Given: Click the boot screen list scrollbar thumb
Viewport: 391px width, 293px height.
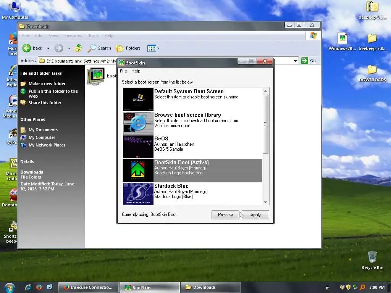Looking at the screenshot, I should 266,124.
